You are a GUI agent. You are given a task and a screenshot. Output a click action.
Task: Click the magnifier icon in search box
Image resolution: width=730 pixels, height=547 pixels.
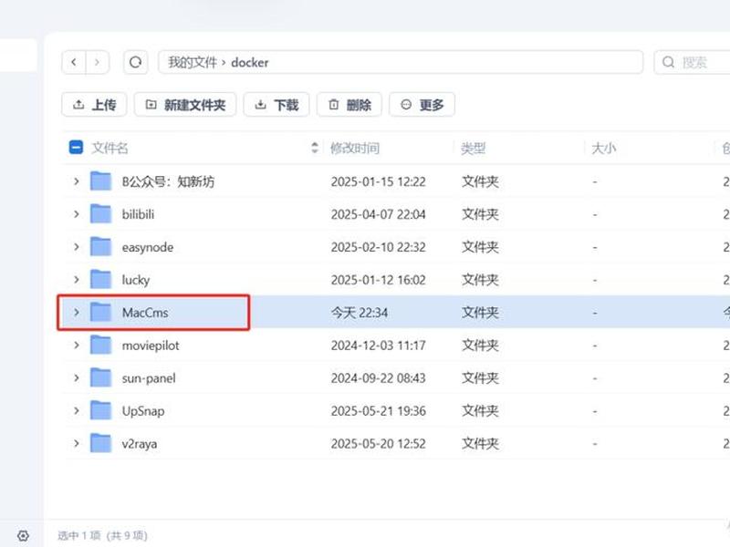click(x=668, y=62)
